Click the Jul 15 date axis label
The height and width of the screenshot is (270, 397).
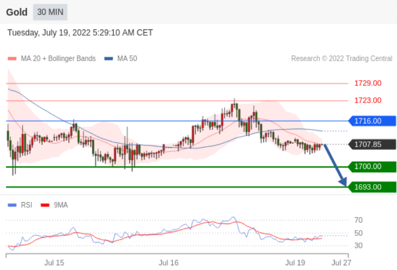54,263
